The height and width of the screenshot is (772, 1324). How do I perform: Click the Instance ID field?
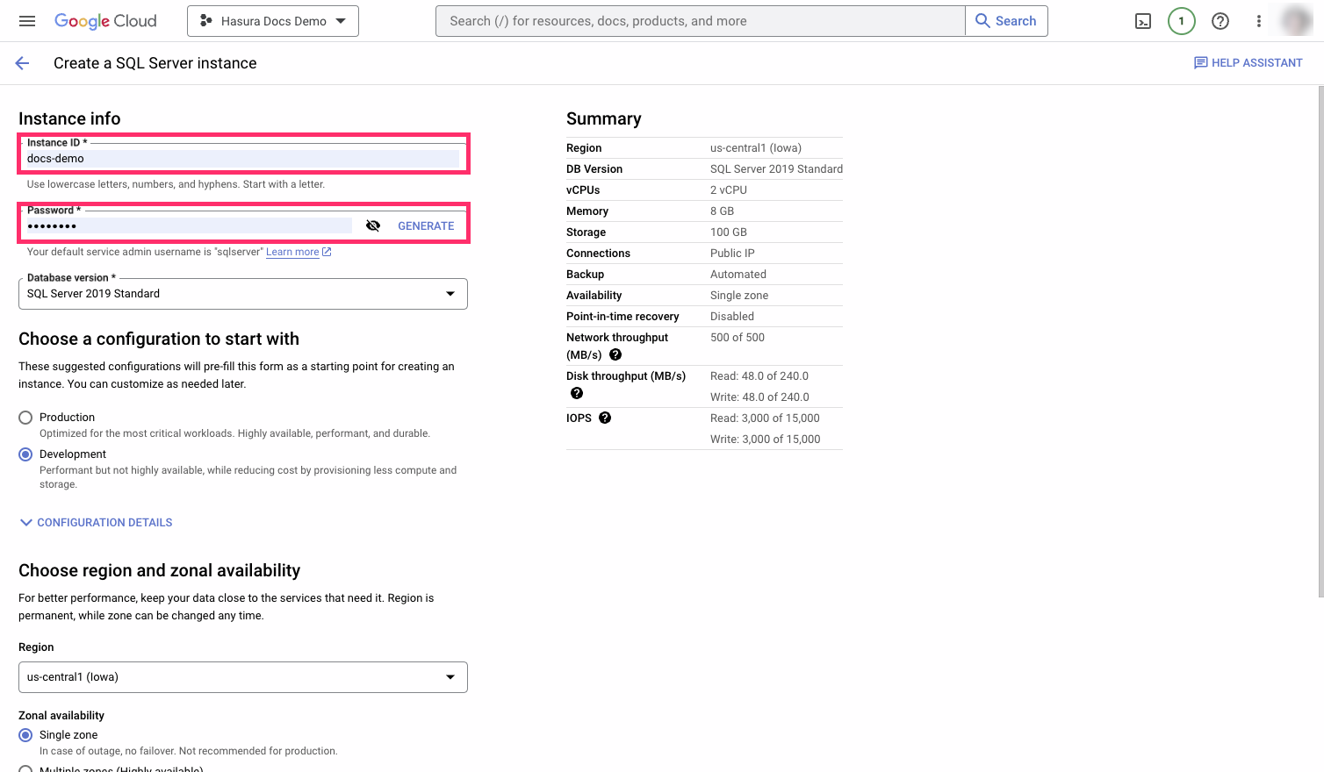[243, 158]
